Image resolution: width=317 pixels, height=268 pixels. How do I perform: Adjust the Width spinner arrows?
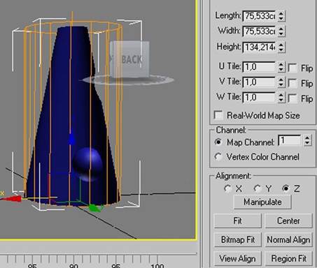point(281,31)
